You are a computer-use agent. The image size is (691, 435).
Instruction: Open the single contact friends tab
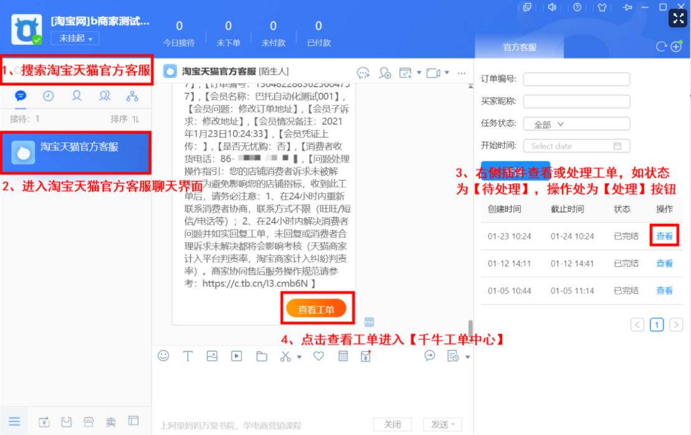(77, 96)
